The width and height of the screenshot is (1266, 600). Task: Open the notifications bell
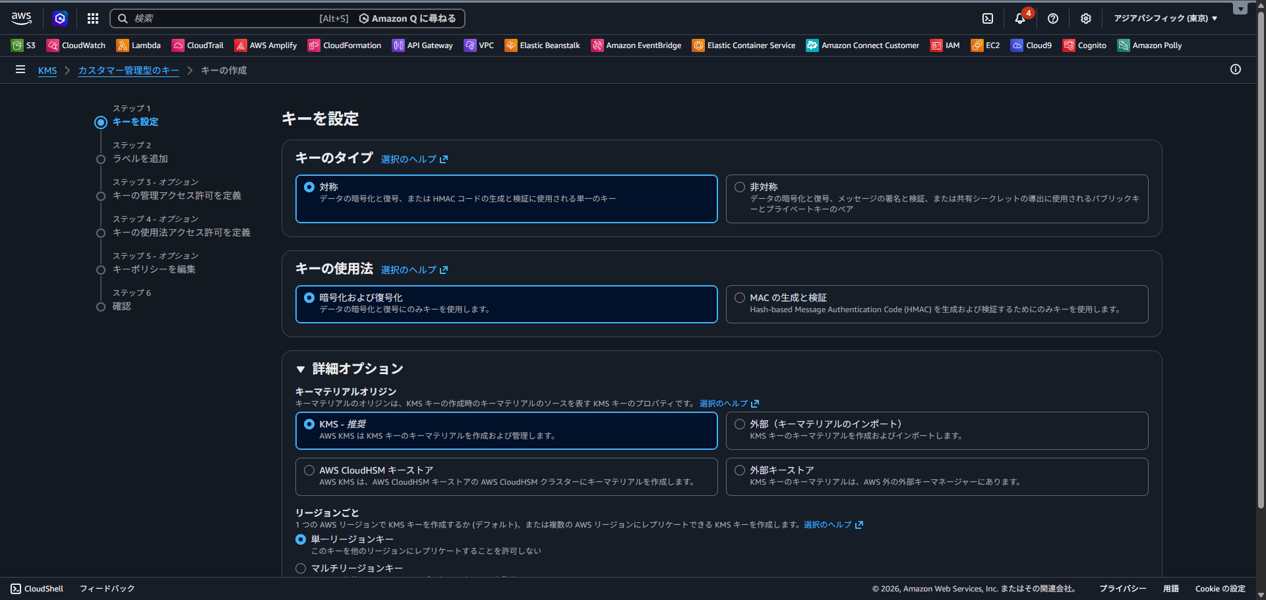(x=1020, y=18)
